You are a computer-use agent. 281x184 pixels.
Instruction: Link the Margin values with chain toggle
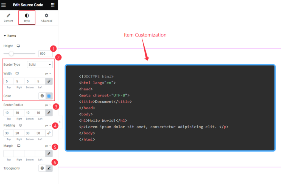(49, 154)
